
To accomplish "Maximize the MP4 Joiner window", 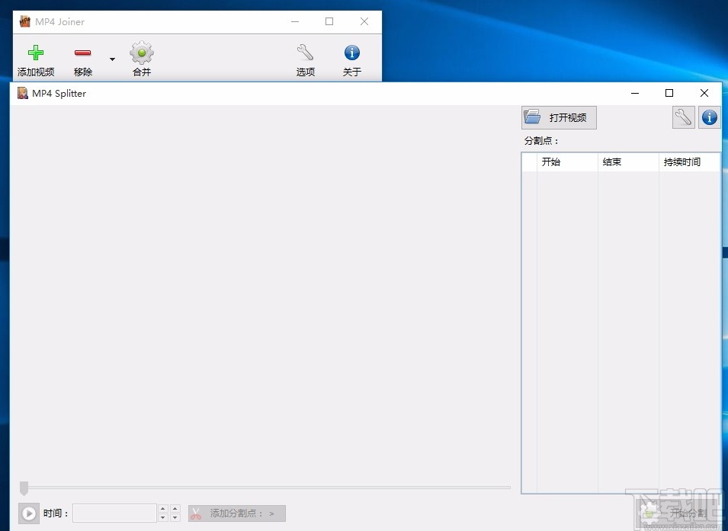I will 329,21.
